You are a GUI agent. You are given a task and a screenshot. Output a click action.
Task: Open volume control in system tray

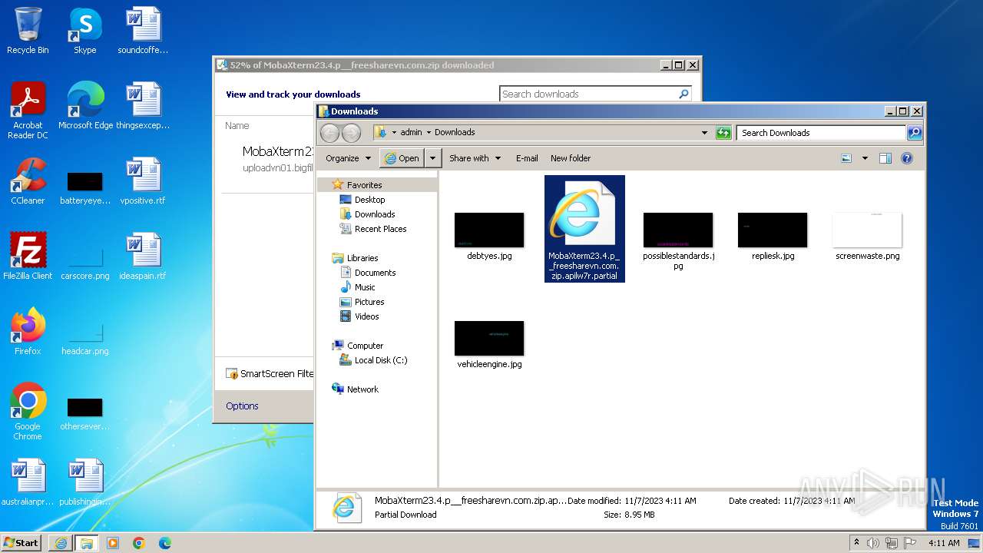(873, 543)
